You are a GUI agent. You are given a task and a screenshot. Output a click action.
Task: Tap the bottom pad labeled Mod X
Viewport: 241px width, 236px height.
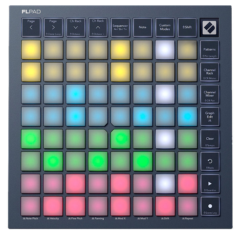click(120, 206)
